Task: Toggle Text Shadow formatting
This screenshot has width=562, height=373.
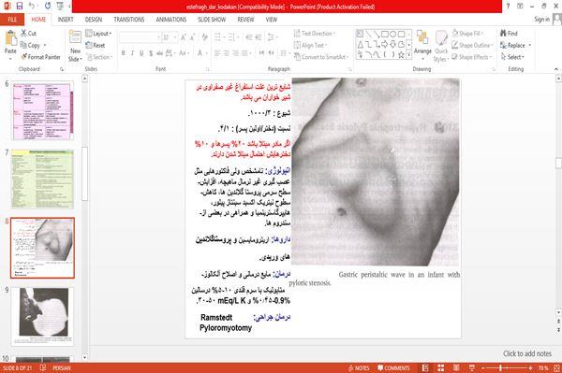Action: 151,53
